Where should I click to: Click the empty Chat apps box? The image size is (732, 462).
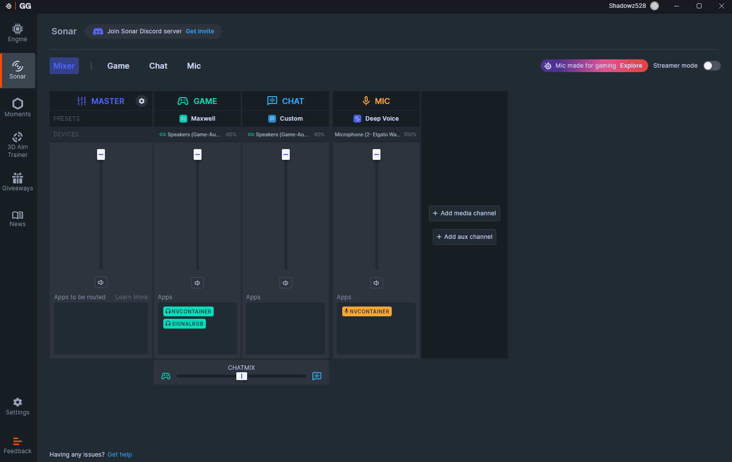(x=285, y=329)
